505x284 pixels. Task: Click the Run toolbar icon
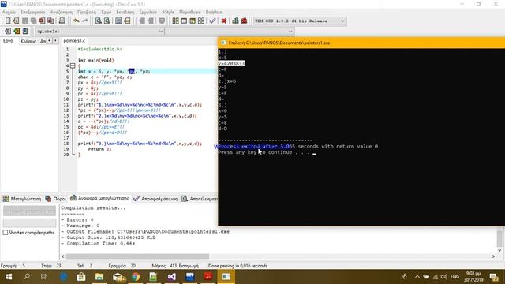point(184,21)
